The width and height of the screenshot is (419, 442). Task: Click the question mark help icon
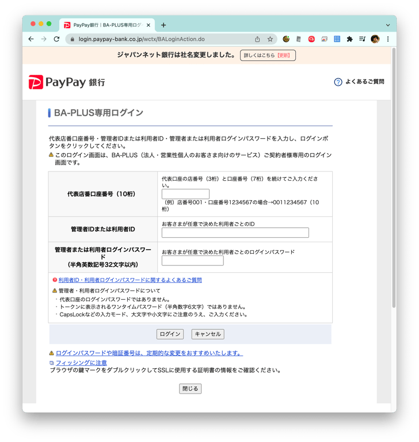click(x=338, y=82)
